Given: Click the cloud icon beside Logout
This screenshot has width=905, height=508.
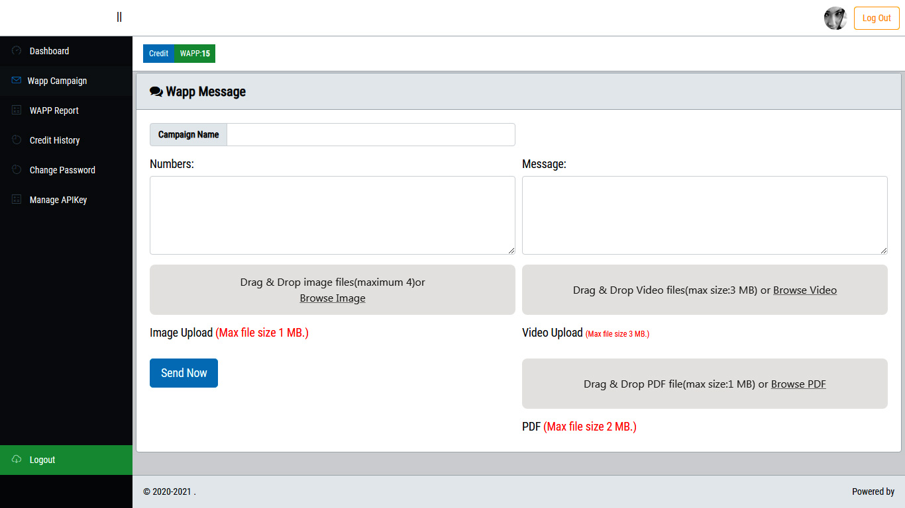Looking at the screenshot, I should click(x=16, y=460).
